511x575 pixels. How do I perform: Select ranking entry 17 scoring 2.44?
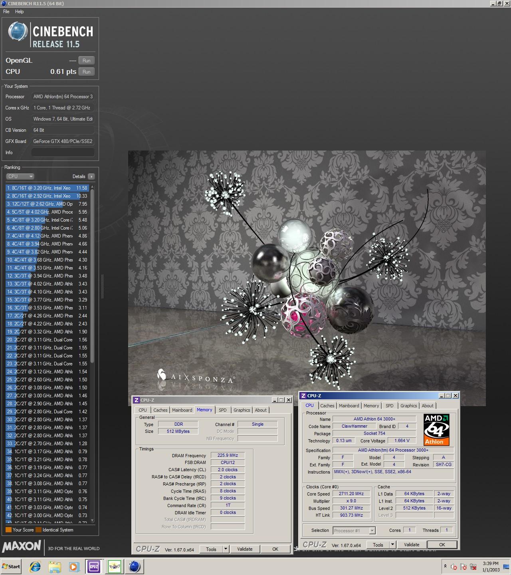tap(48, 315)
